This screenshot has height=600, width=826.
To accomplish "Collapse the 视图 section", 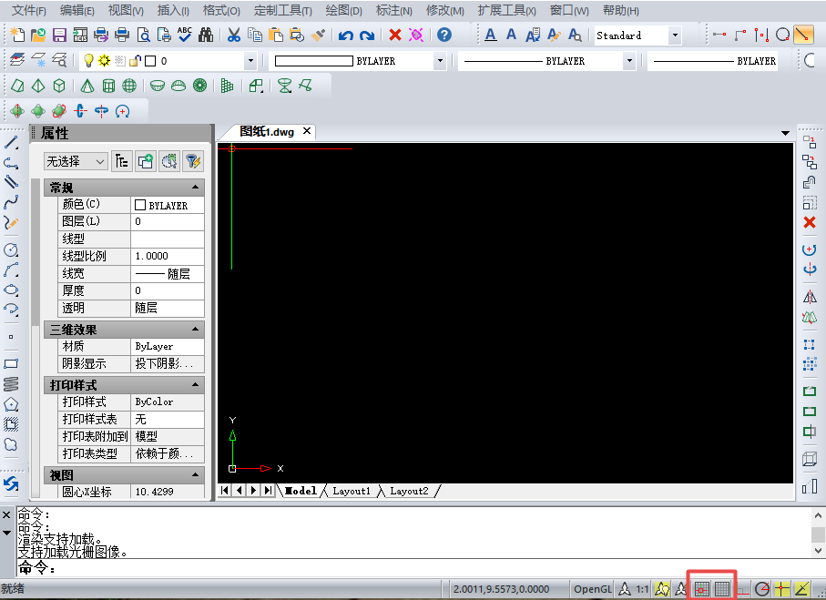I will (196, 474).
